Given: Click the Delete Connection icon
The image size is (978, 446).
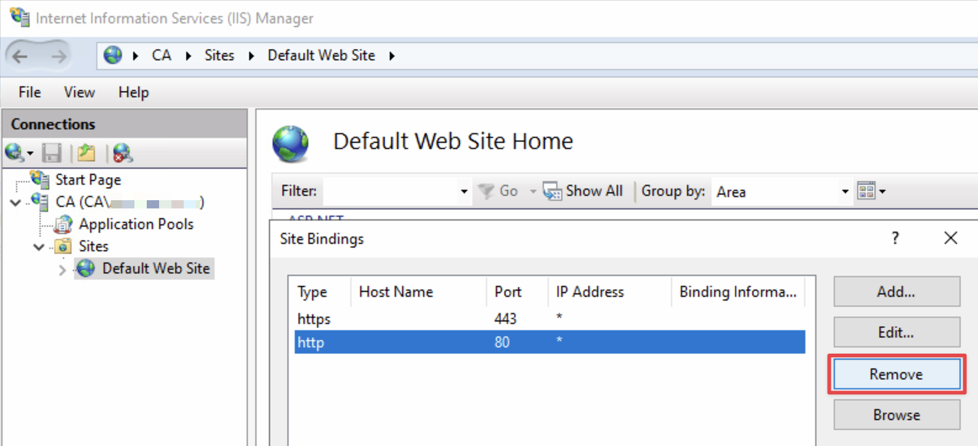Looking at the screenshot, I should click(122, 153).
